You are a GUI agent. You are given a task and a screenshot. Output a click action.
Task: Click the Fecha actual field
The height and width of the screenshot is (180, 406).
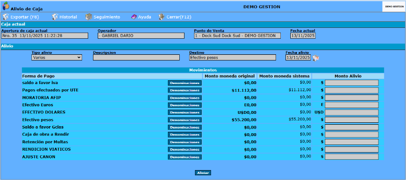(x=303, y=35)
